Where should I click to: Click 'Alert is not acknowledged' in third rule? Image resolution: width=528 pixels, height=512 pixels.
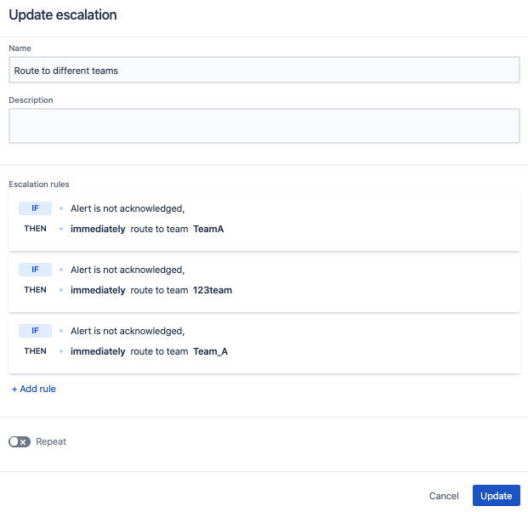point(128,331)
